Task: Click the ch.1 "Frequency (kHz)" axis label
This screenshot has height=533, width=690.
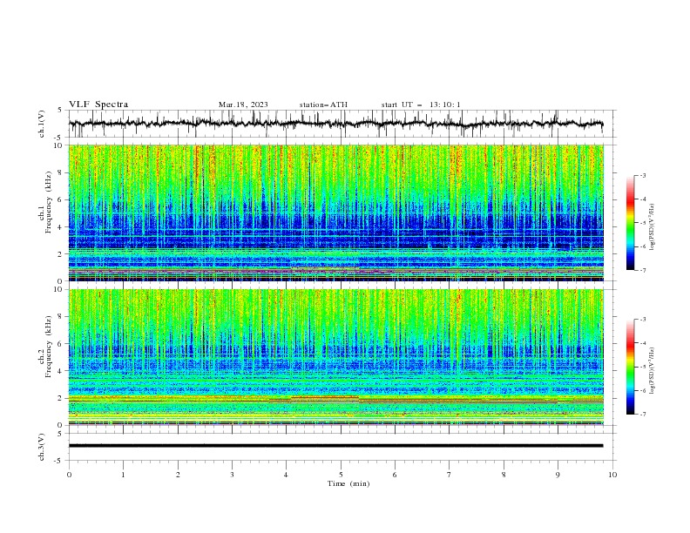Action: 48,202
